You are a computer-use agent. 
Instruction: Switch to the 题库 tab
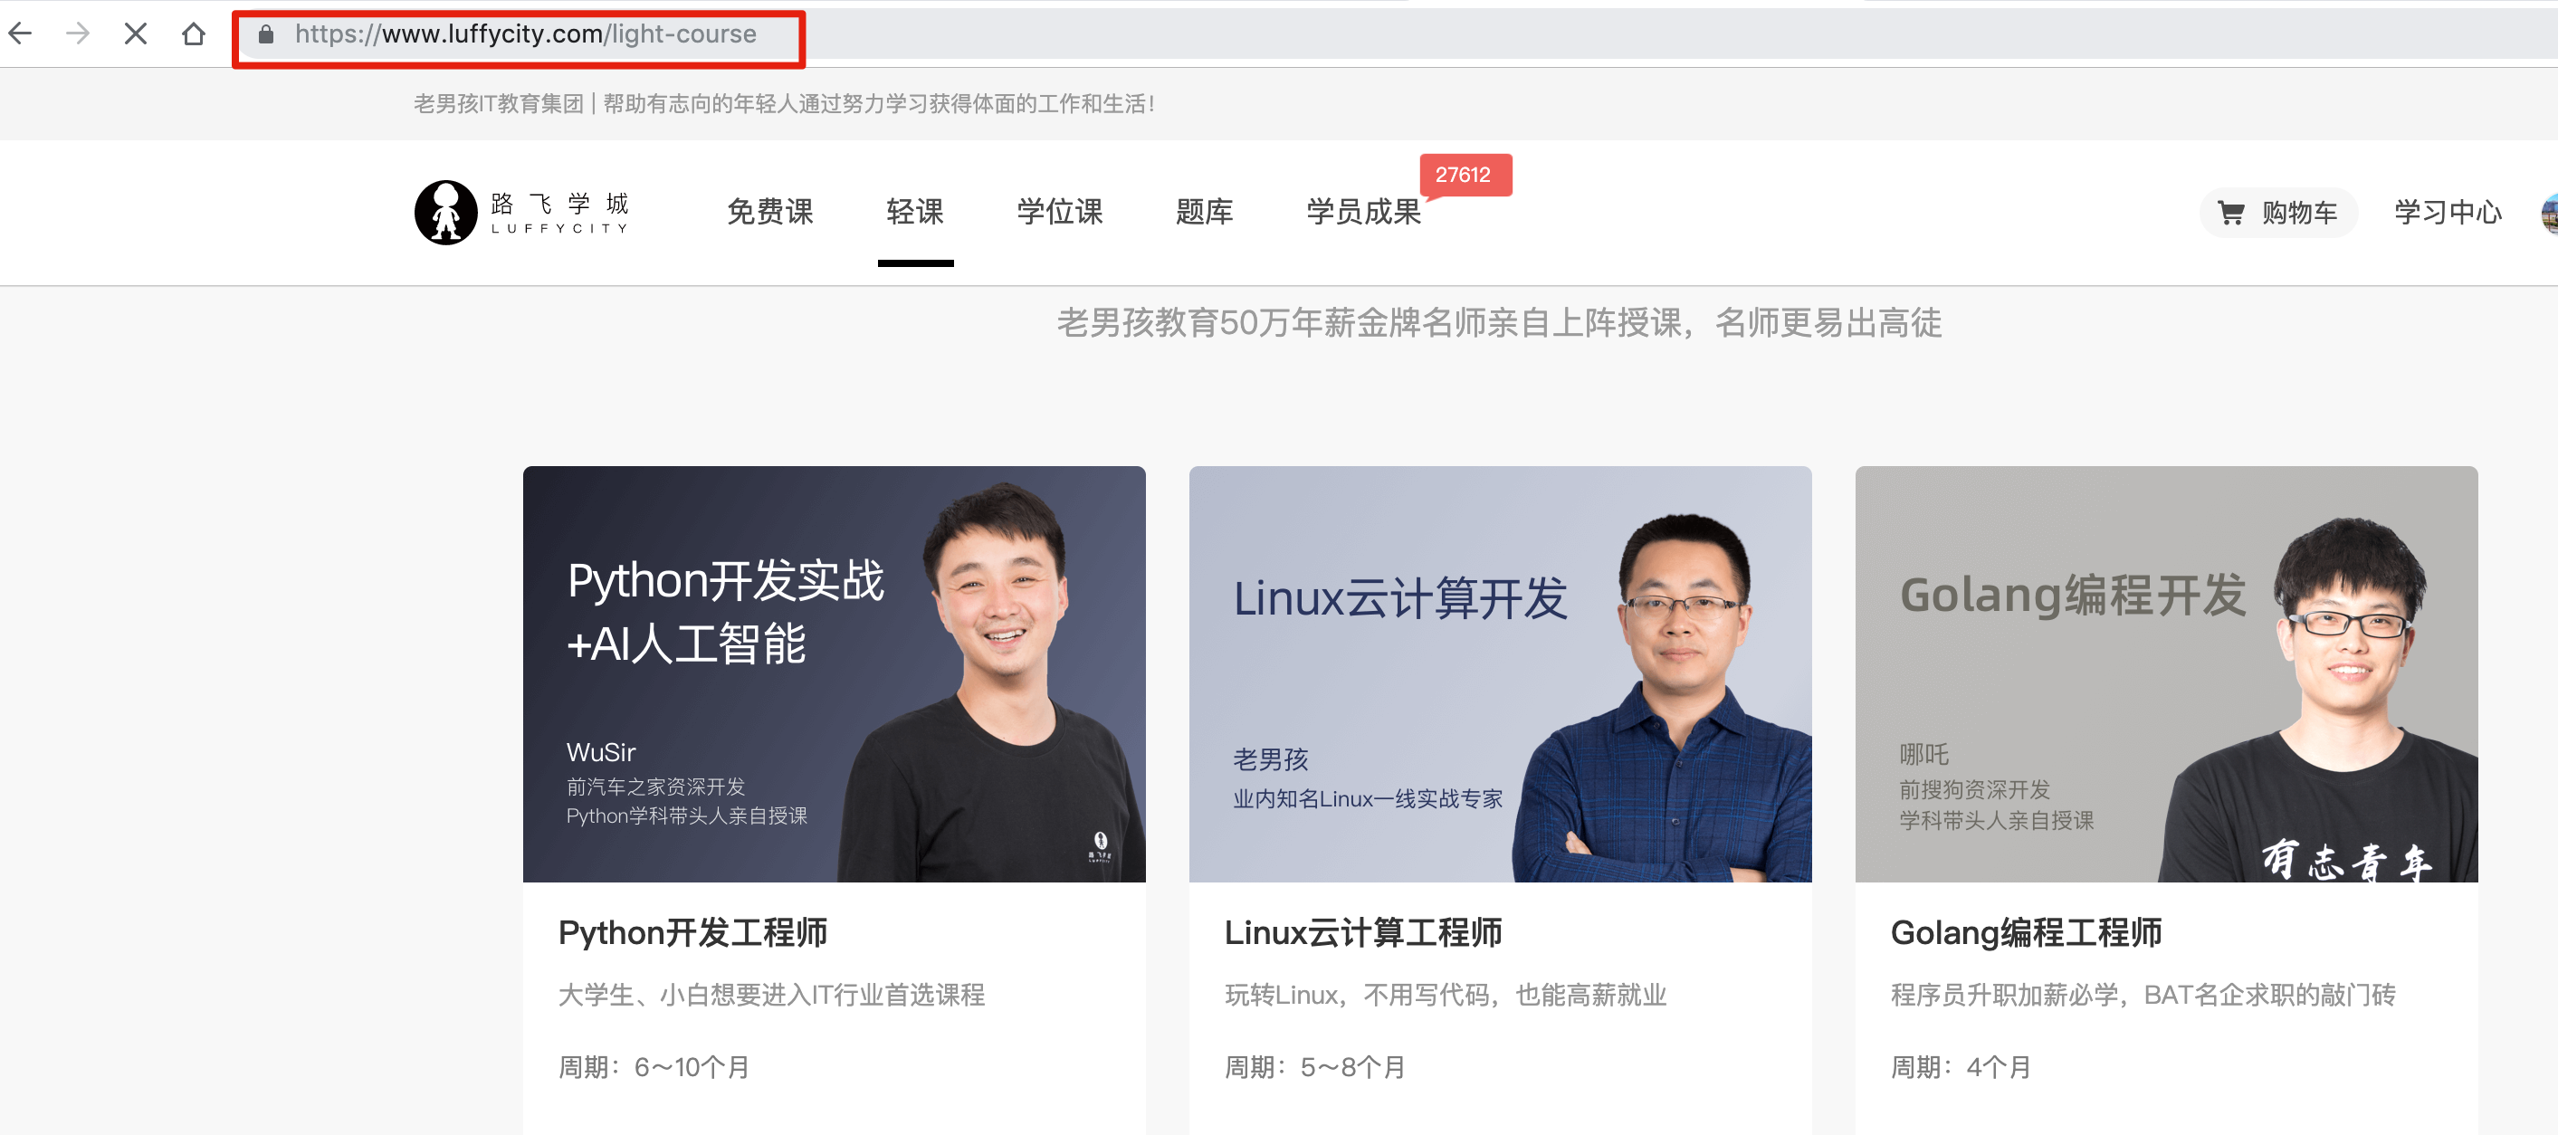(x=1204, y=212)
